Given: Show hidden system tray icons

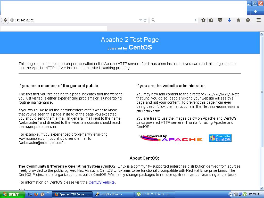Looking at the screenshot, I should (231, 194).
